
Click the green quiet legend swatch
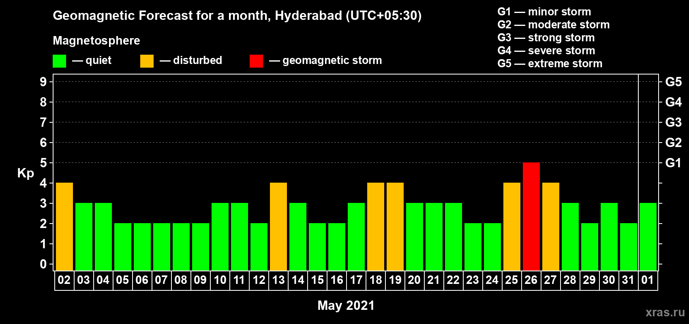(x=59, y=61)
